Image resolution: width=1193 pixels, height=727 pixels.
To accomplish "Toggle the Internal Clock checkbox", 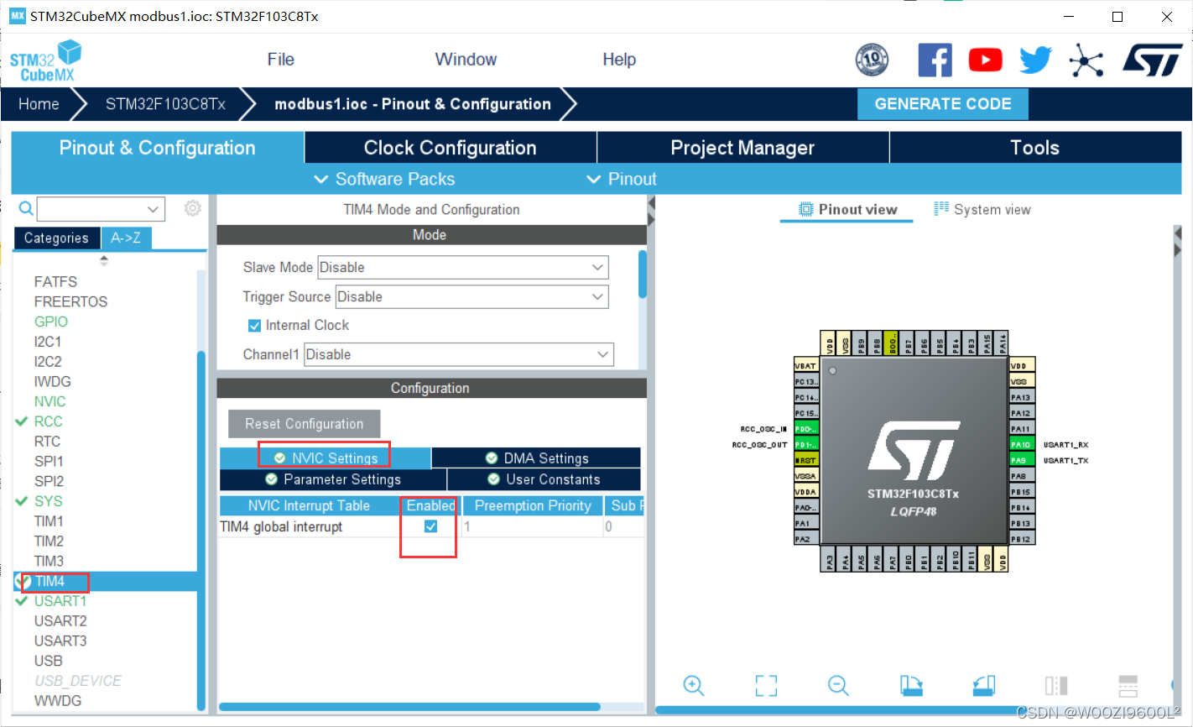I will [x=254, y=326].
